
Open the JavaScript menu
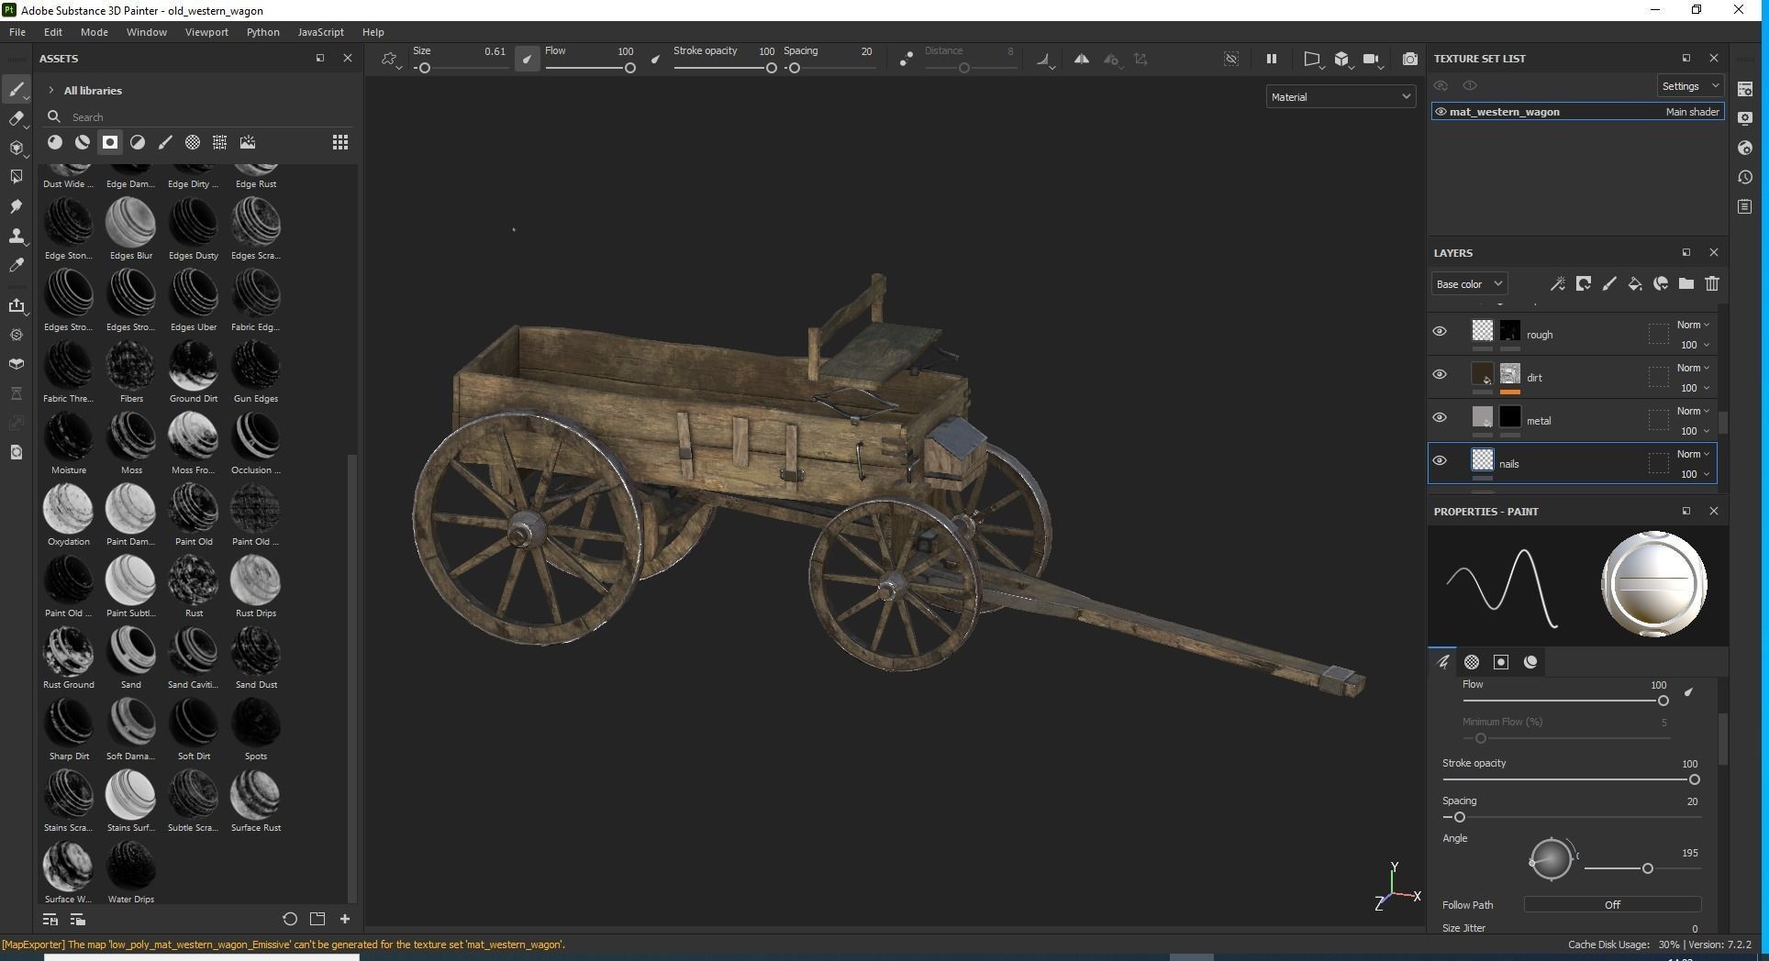pos(321,32)
